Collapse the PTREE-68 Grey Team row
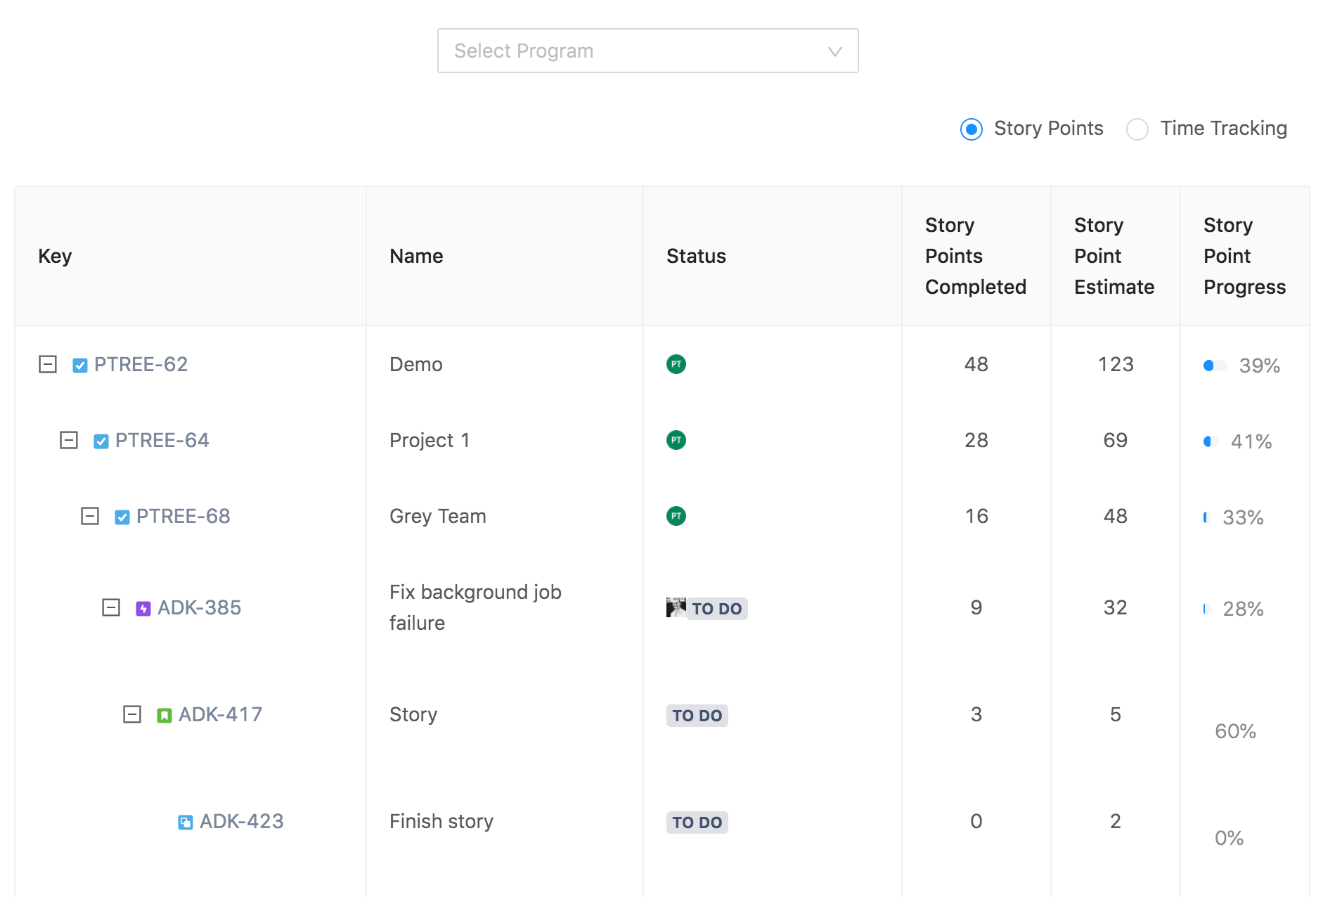The image size is (1323, 897). (x=90, y=516)
